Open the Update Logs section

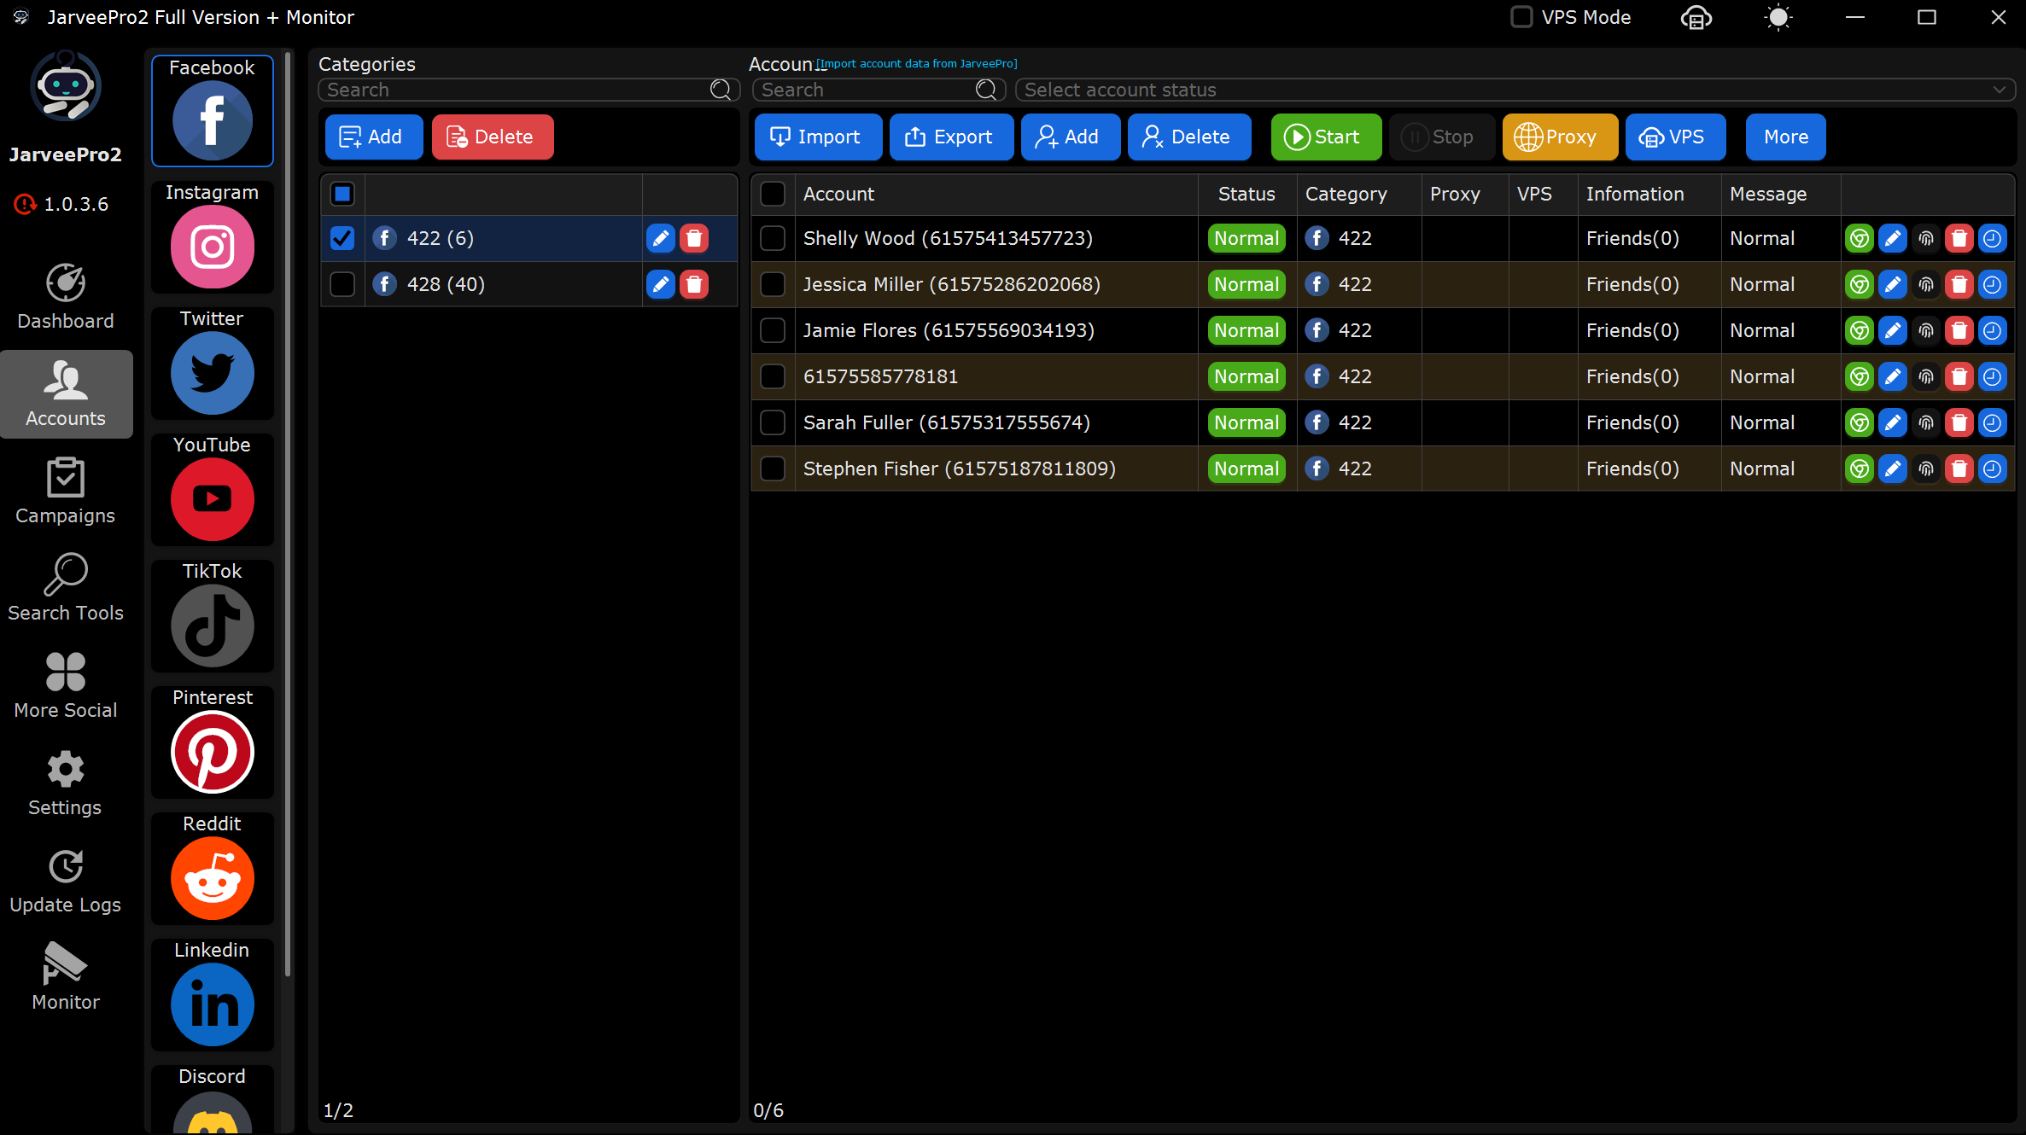(66, 880)
